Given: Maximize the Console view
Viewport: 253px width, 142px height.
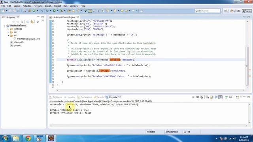Looking at the screenshot, I should tap(249, 97).
